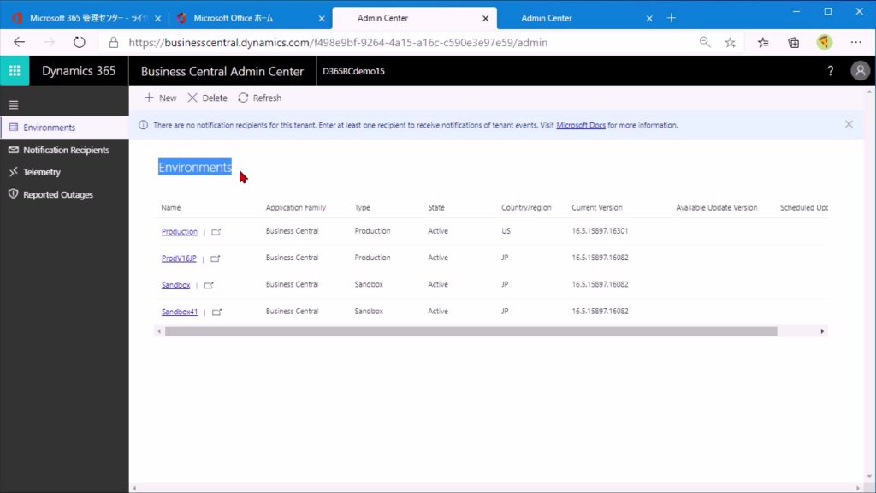The image size is (876, 493).
Task: Open the Production environment link
Action: click(180, 231)
